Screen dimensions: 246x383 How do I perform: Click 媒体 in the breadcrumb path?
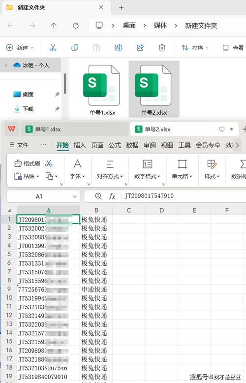click(x=160, y=26)
